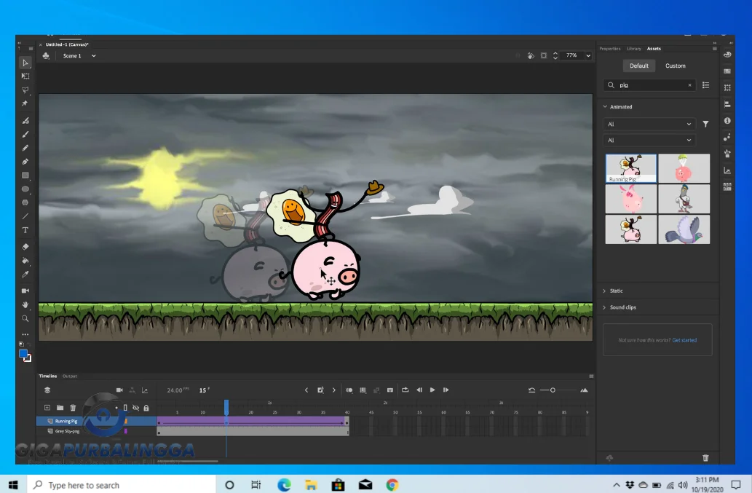Select the Classic Brush tool
The image size is (752, 493).
coord(25,134)
